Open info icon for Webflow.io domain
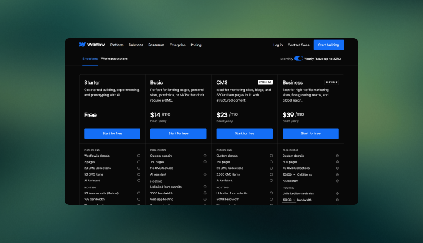 [x=139, y=156]
